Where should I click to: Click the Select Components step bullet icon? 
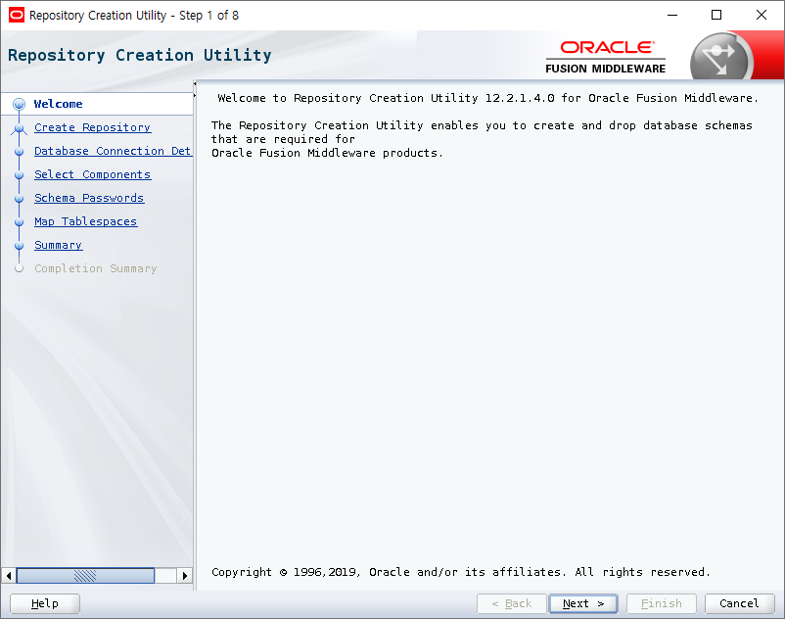19,175
